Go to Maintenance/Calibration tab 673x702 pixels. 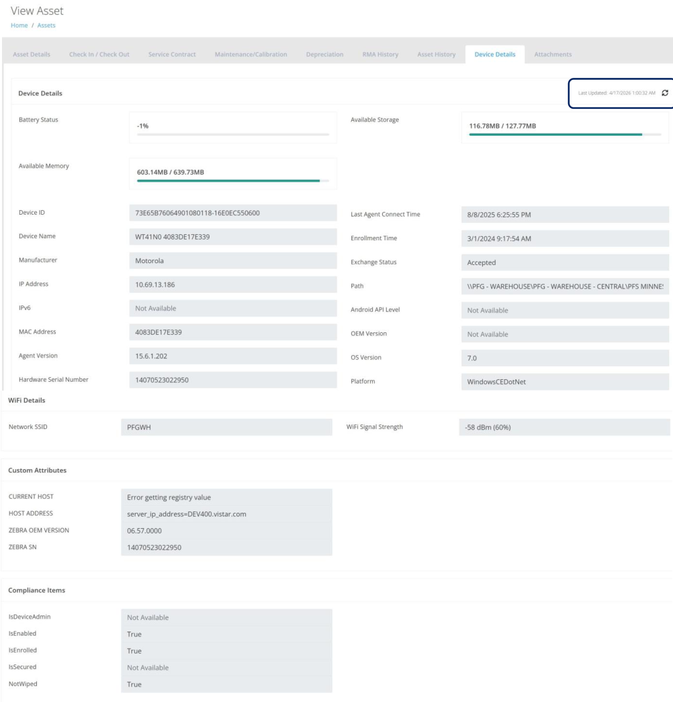pos(251,54)
